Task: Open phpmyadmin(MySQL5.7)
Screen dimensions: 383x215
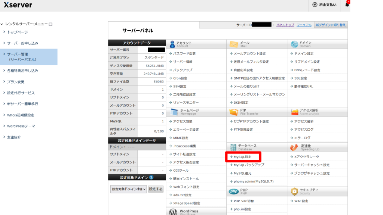Action: click(254, 181)
